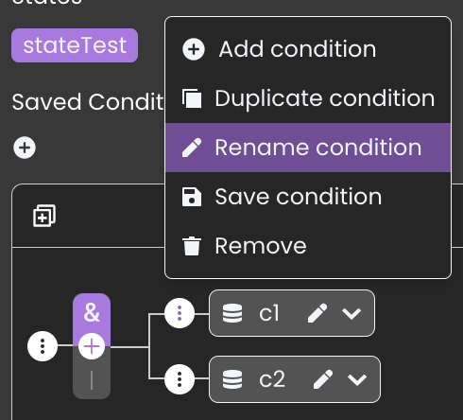Switch operator to AND (&)
The height and width of the screenshot is (420, 463).
click(92, 313)
